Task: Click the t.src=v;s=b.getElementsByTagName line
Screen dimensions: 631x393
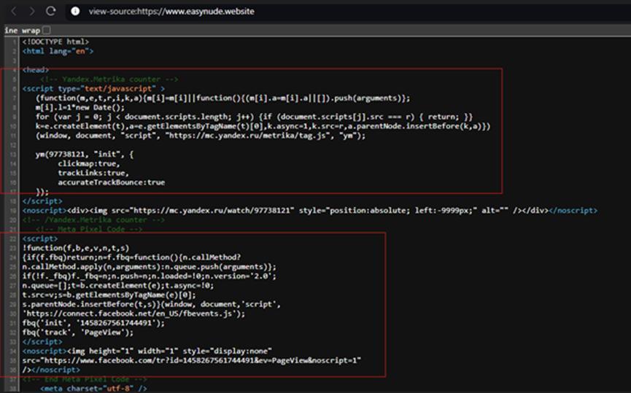Action: 109,295
